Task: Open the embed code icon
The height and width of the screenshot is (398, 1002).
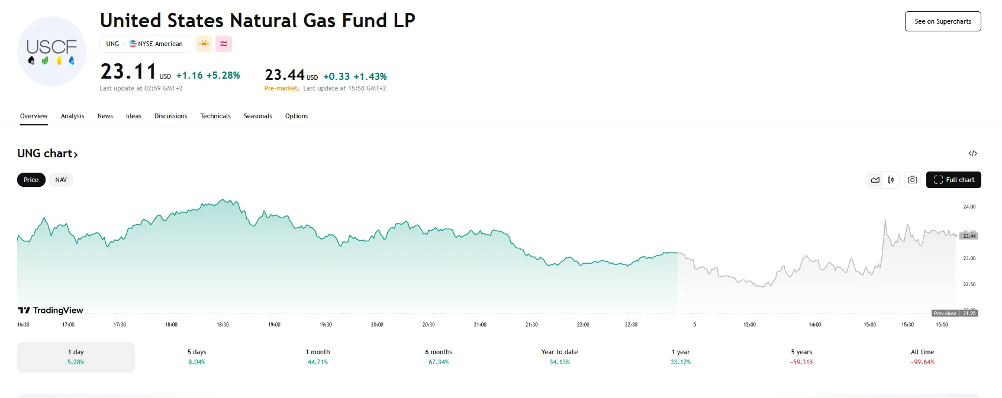Action: pyautogui.click(x=972, y=154)
